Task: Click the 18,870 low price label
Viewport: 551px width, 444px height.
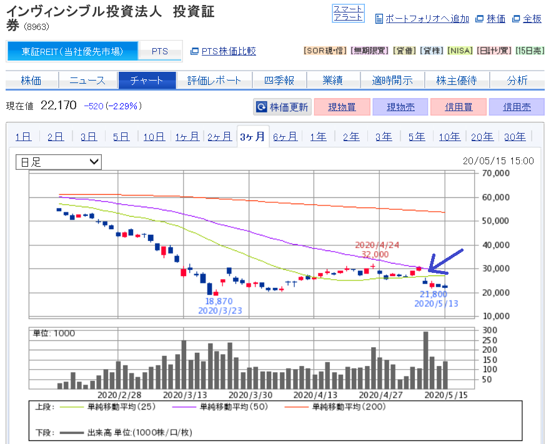Action: tap(219, 301)
